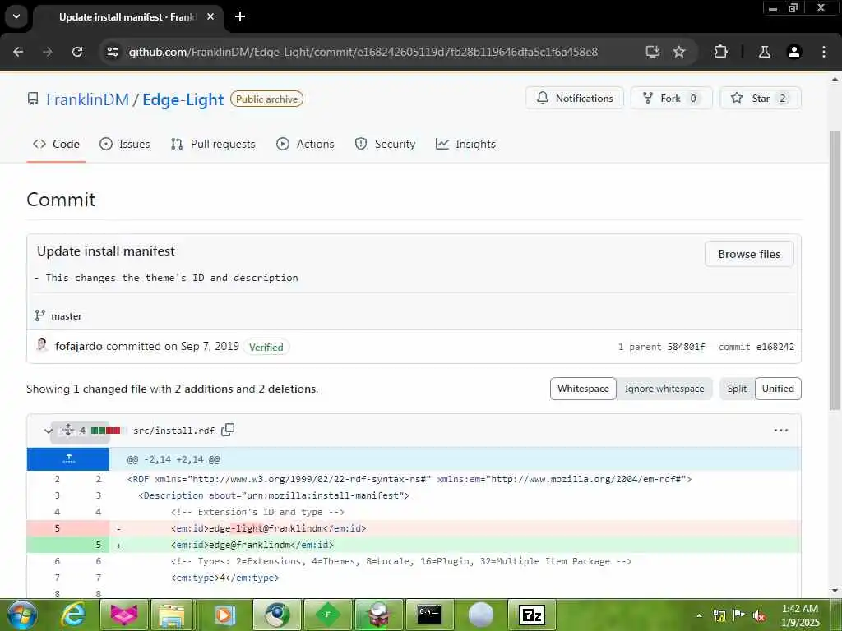Click the Notifications button
Screen dimensions: 842x631
pos(575,99)
